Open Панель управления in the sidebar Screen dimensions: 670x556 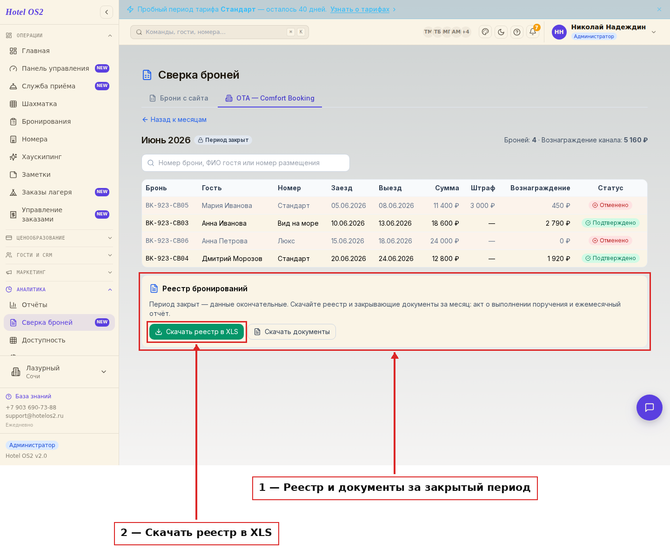(59, 68)
